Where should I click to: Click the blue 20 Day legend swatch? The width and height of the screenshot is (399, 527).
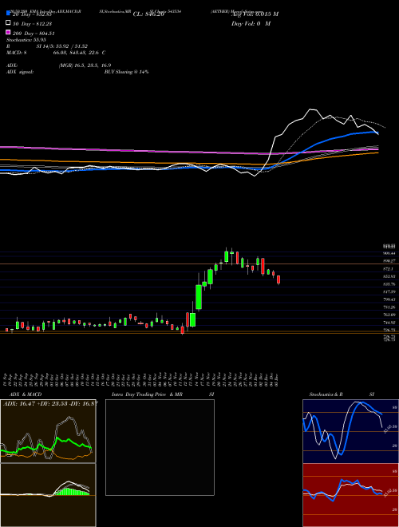8,14
